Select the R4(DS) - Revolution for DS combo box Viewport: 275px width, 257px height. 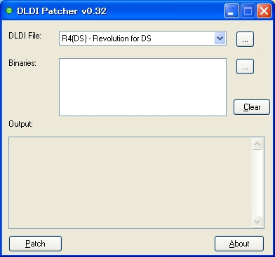coord(142,39)
